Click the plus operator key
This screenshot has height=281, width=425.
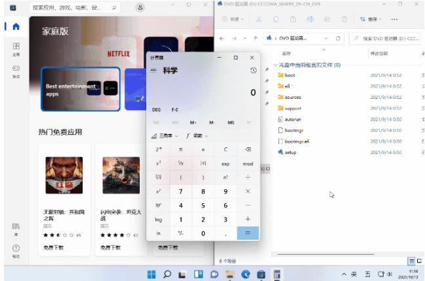248,219
